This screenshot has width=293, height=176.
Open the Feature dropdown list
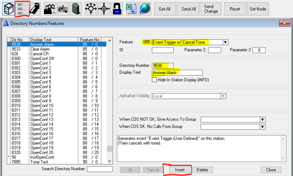click(225, 42)
